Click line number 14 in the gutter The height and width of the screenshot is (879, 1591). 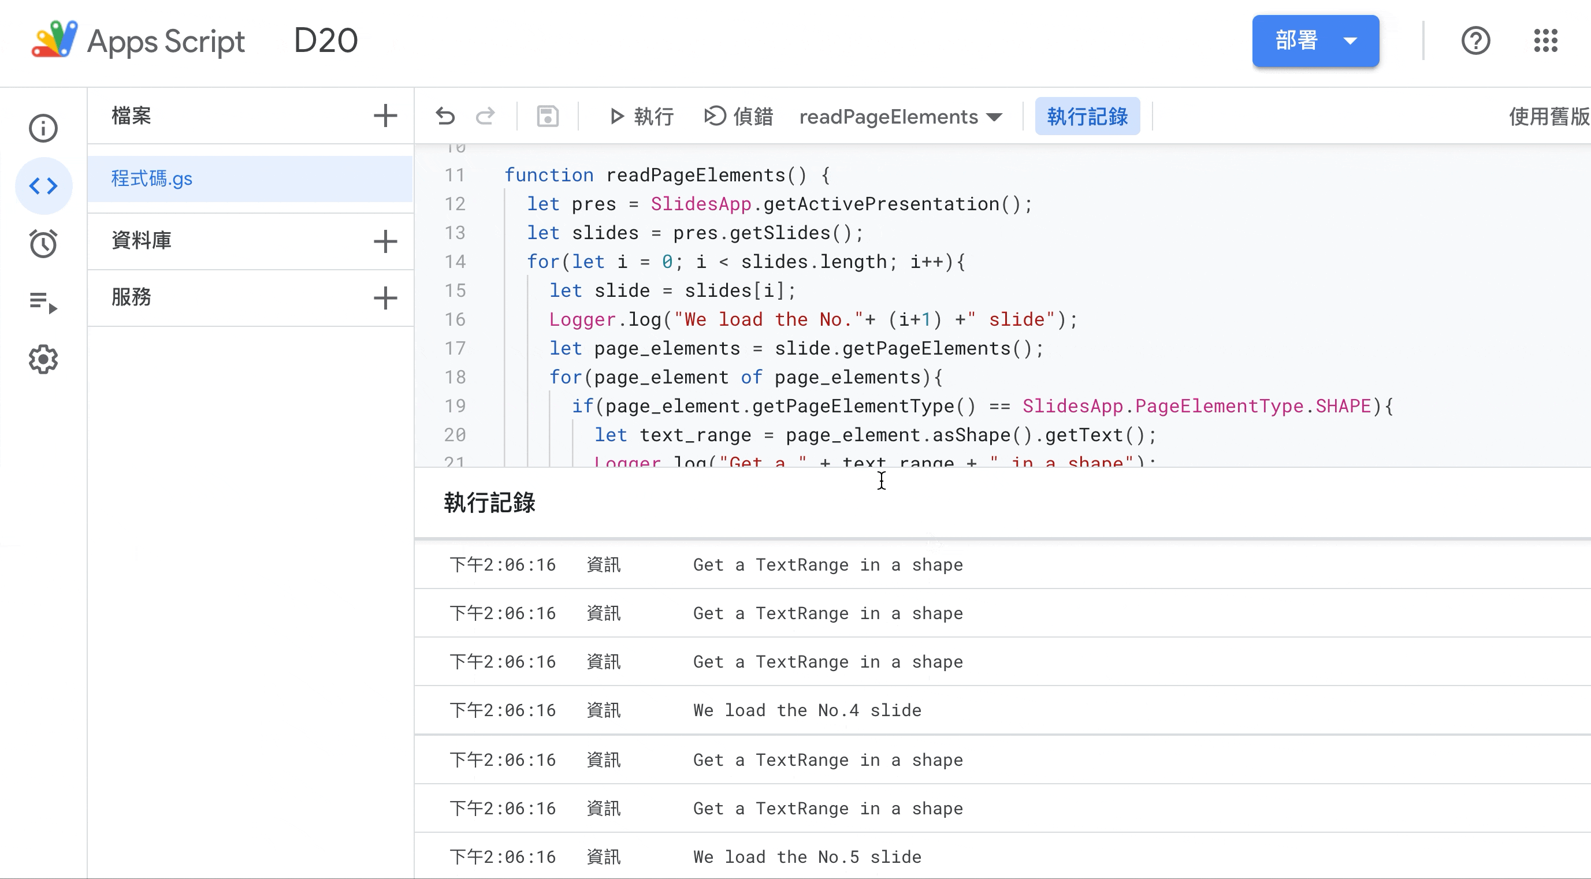[455, 262]
